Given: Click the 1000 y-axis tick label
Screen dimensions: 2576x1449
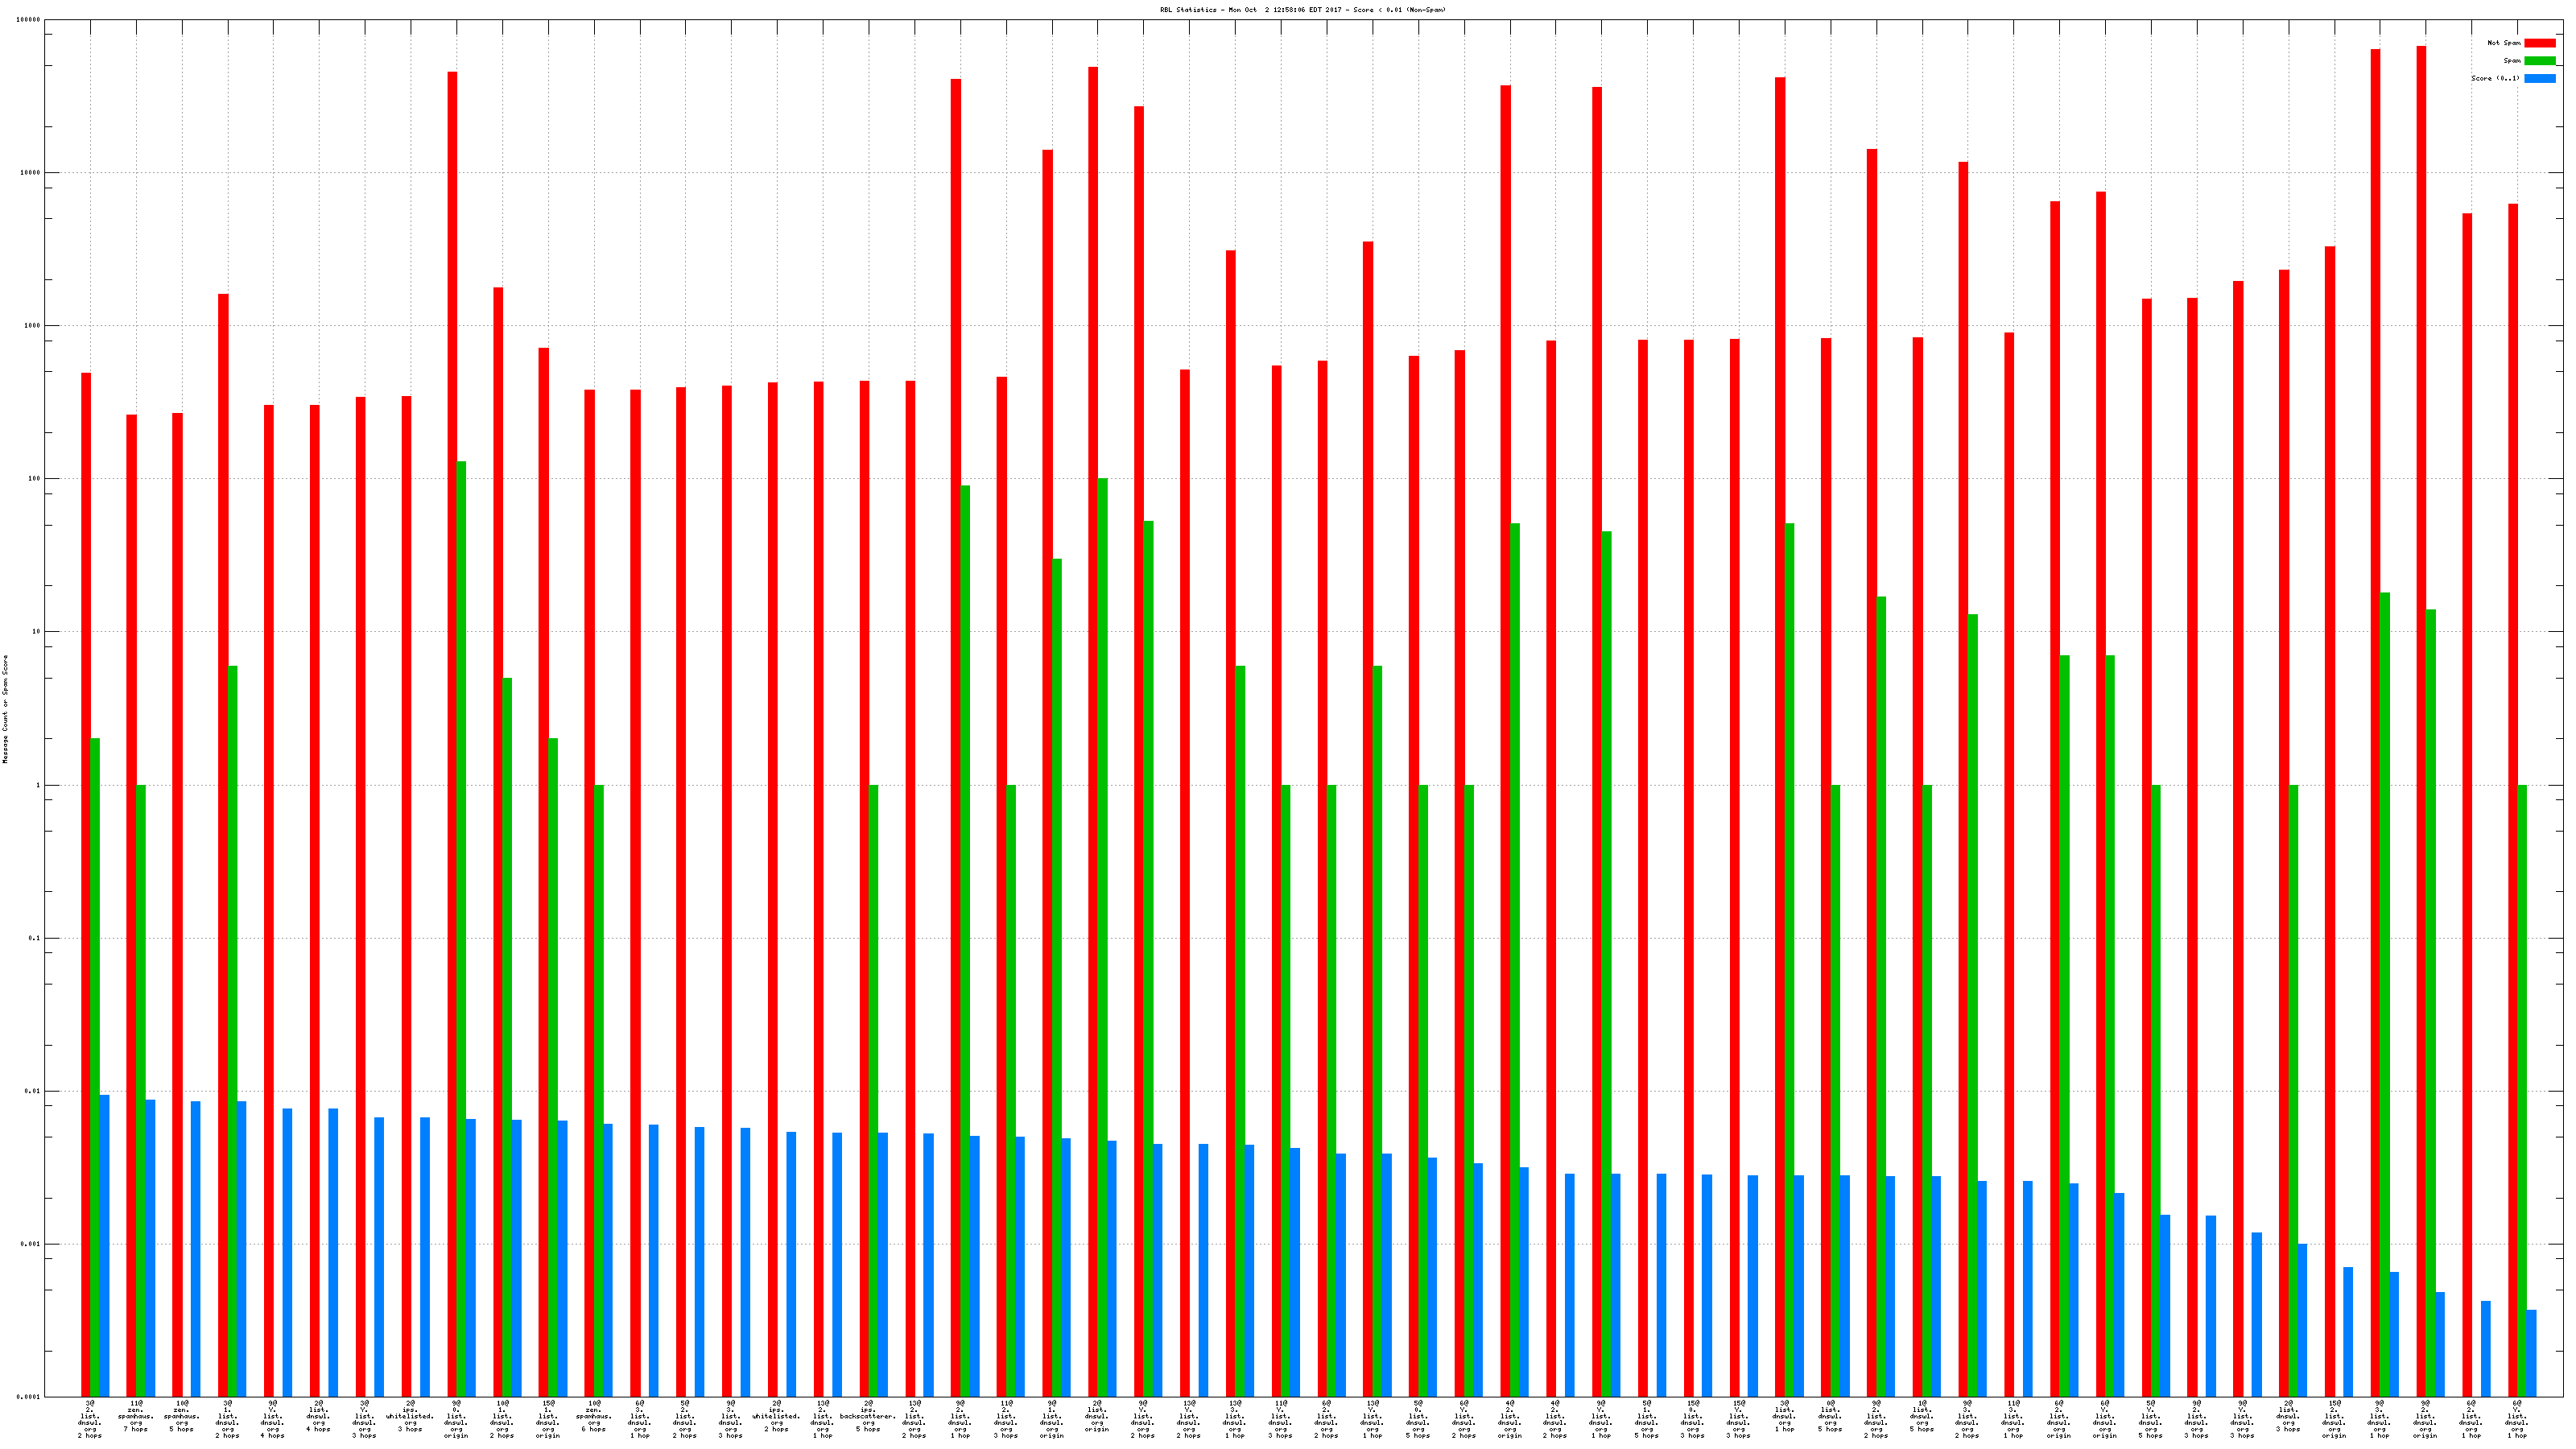Looking at the screenshot, I should click(x=33, y=326).
